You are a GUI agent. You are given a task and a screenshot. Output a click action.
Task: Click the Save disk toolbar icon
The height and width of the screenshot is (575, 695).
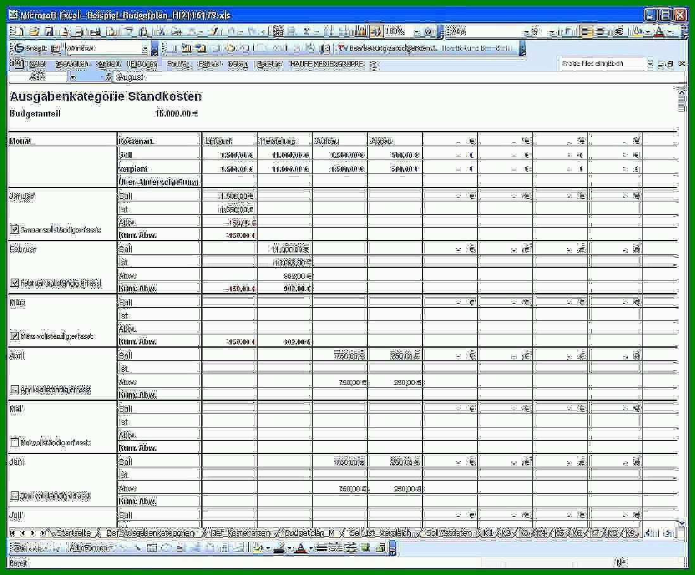click(x=49, y=32)
